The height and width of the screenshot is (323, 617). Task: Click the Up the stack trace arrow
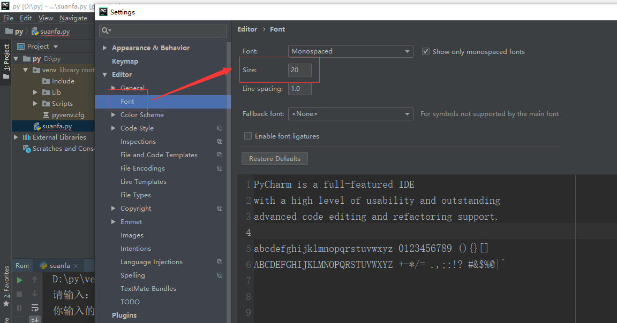click(35, 280)
